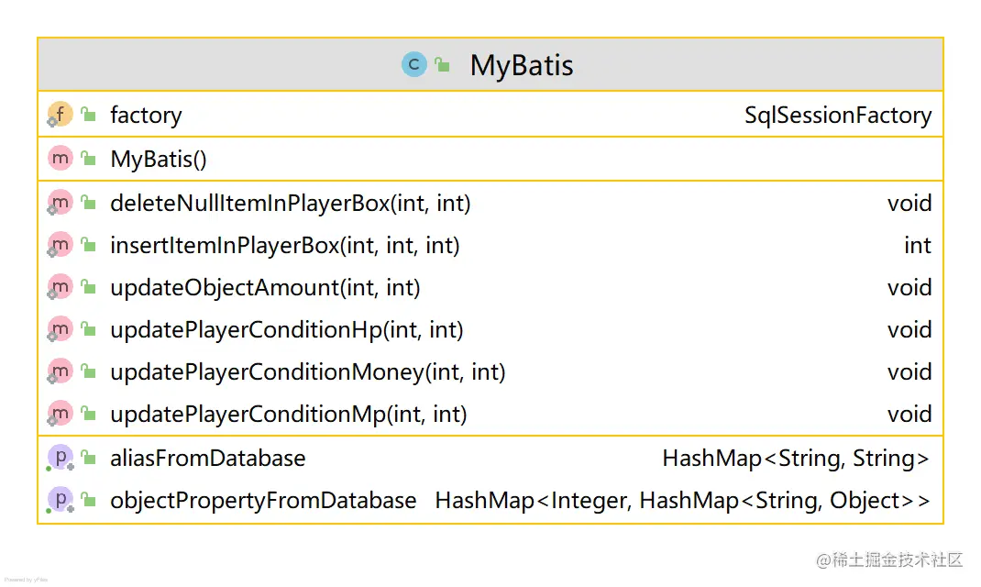Image resolution: width=981 pixels, height=587 pixels.
Task: Click the green visibility icon next to factory
Action: coord(88,115)
